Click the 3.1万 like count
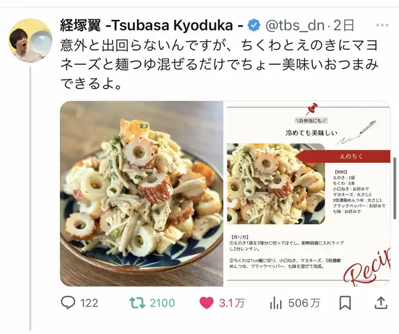Viewport: 399px width, 334px height. (x=232, y=303)
